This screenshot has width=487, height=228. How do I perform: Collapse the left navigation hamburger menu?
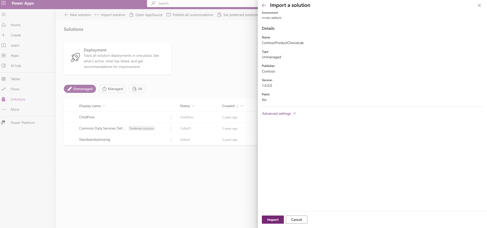pyautogui.click(x=4, y=15)
